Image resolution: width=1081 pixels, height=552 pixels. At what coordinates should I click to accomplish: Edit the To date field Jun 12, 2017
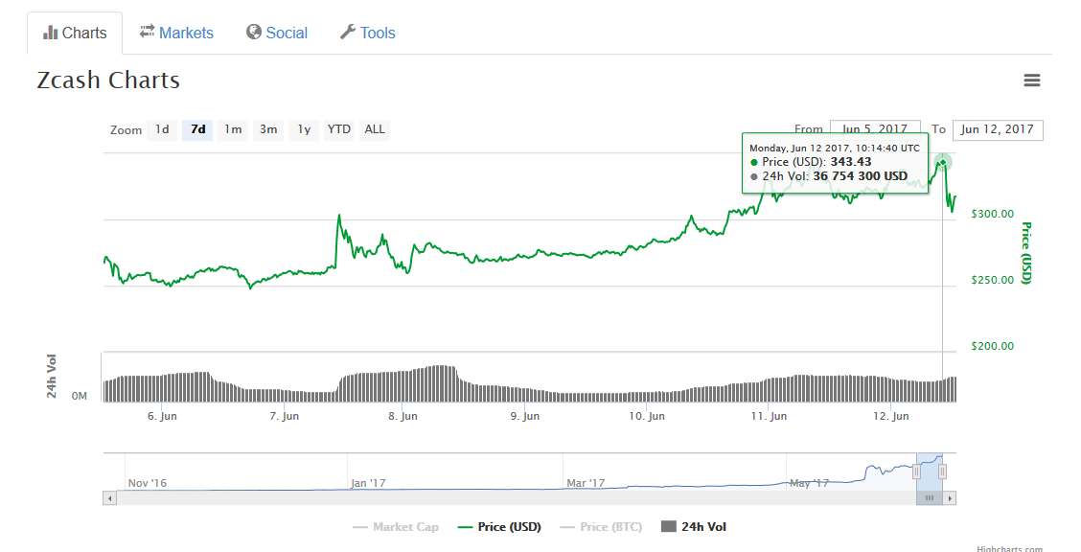998,129
